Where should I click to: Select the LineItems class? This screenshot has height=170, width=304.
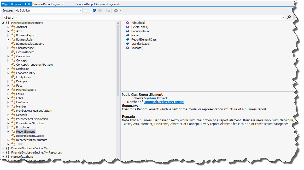[22, 102]
